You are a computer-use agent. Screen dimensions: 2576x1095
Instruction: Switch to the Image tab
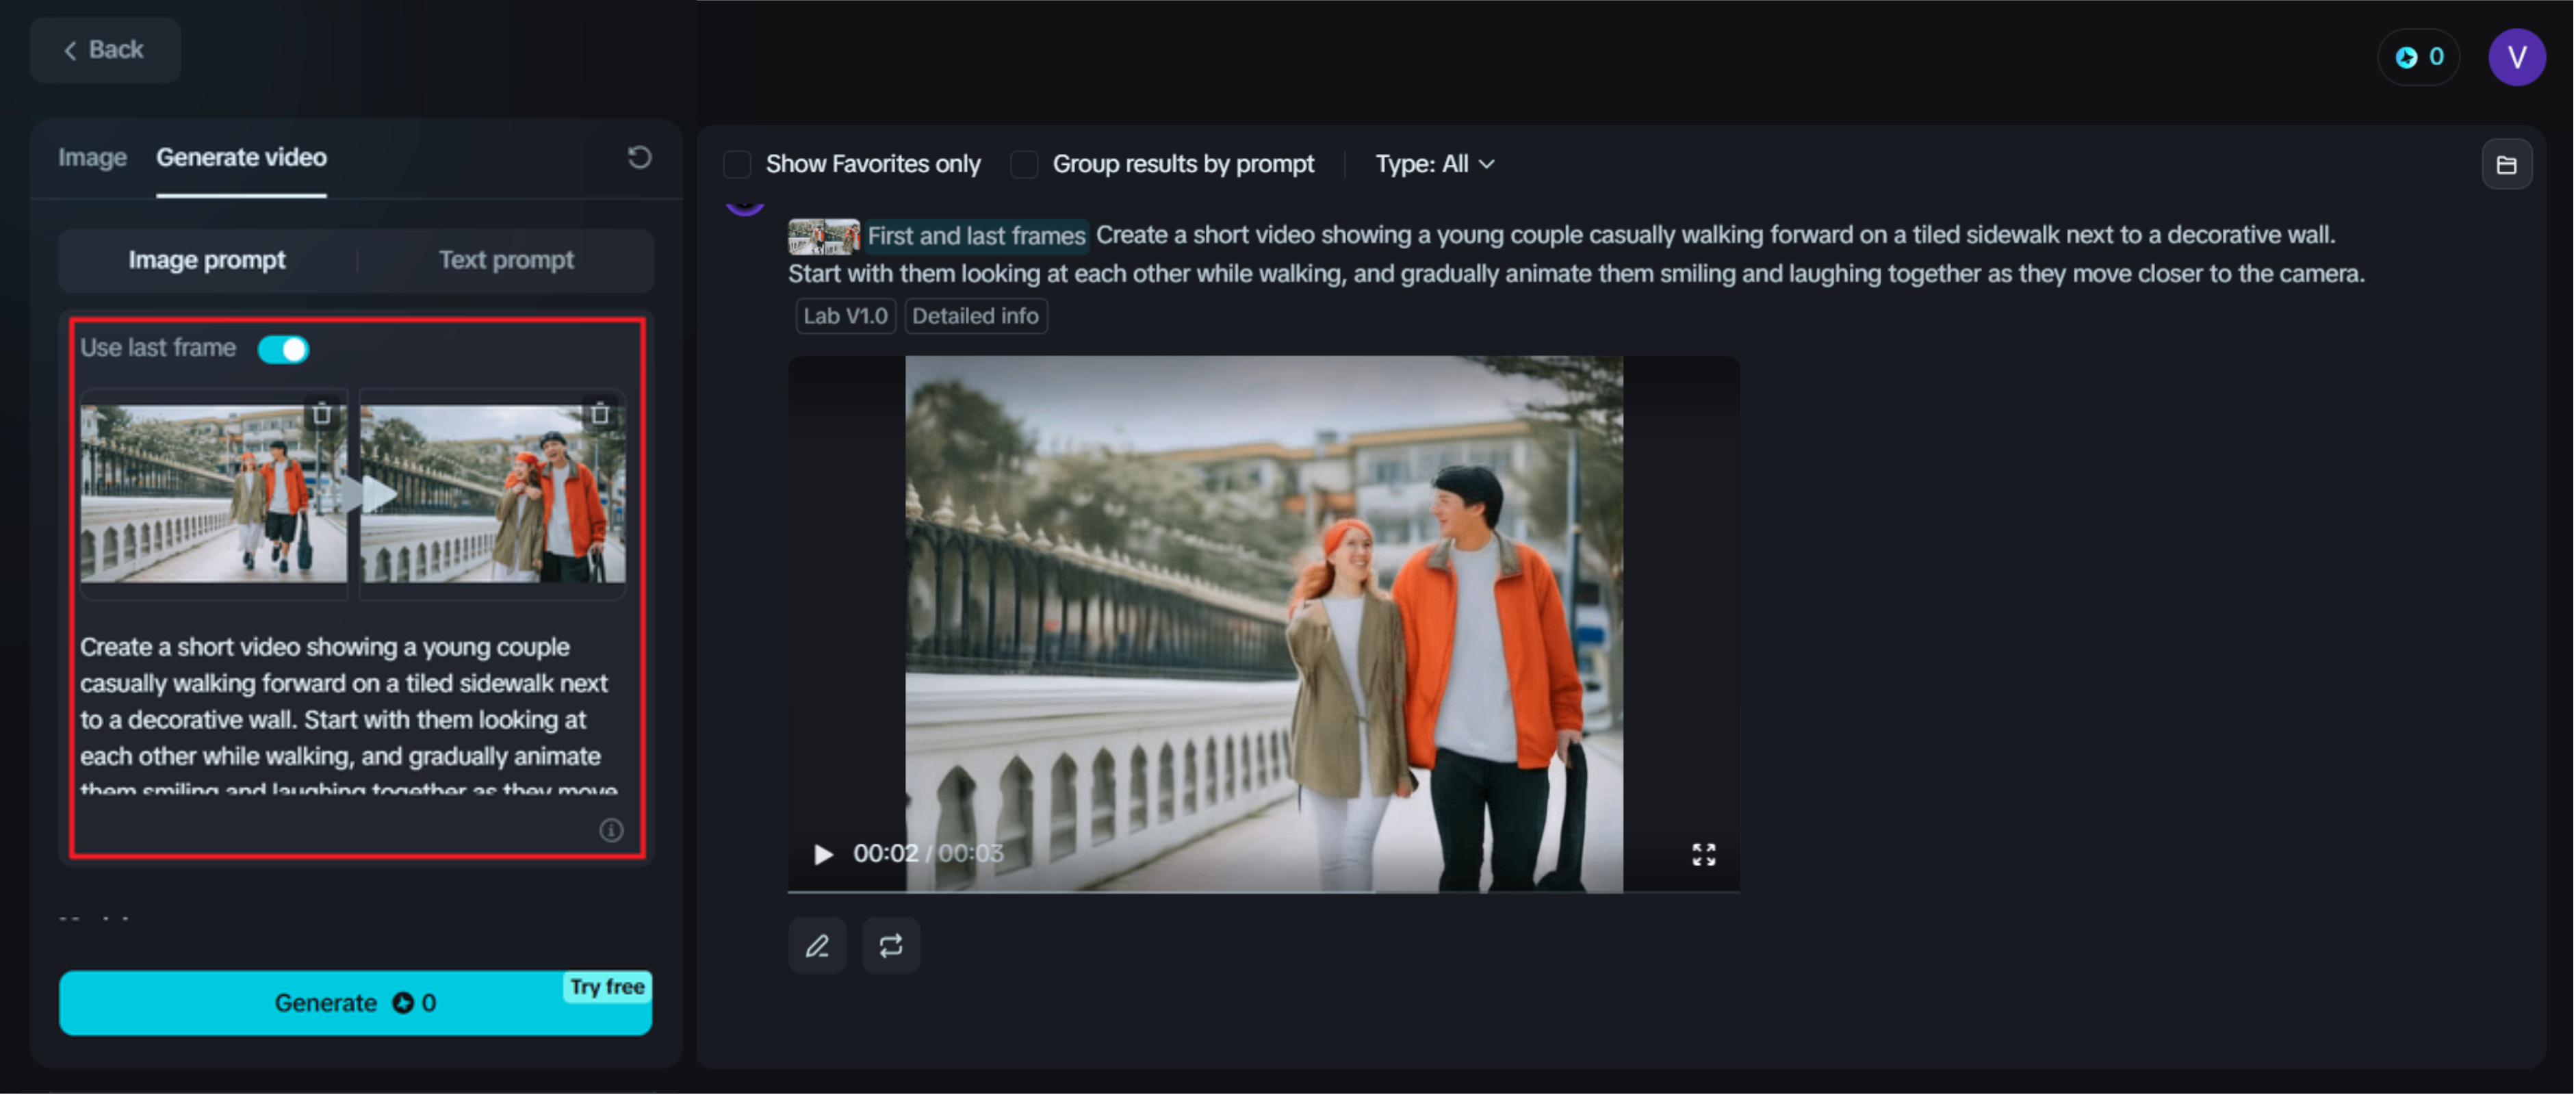tap(92, 157)
